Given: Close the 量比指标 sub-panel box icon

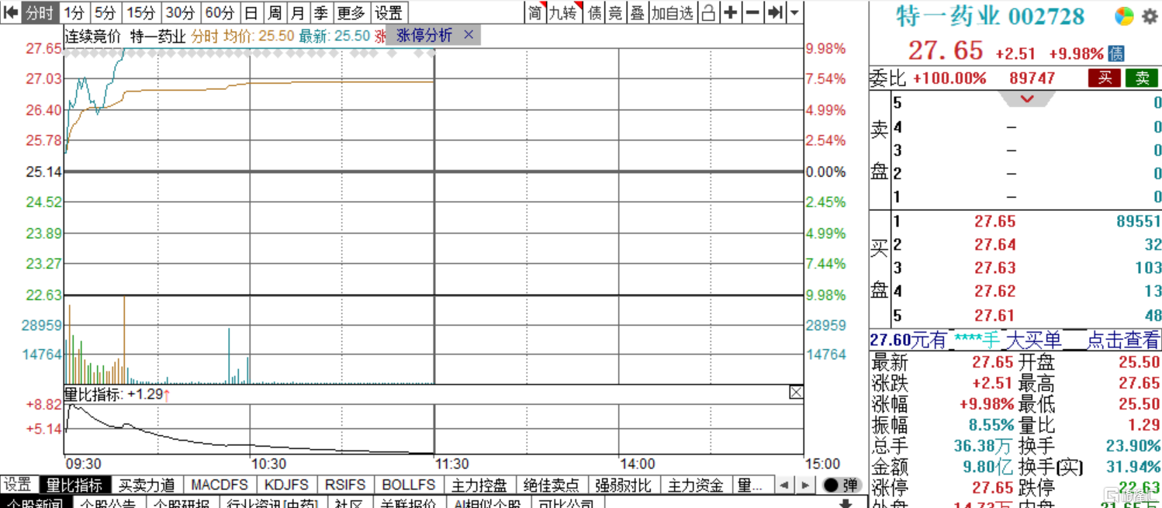Looking at the screenshot, I should click(796, 392).
